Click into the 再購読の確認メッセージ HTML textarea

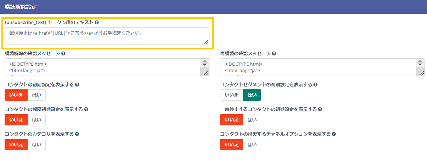tap(317, 67)
